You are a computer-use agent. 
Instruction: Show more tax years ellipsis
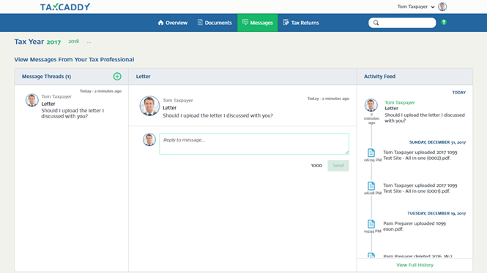[x=89, y=42]
